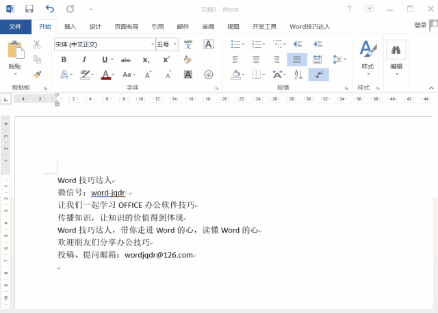Toggle justify alignment
Viewport: 438px width, 313px height.
[297, 59]
